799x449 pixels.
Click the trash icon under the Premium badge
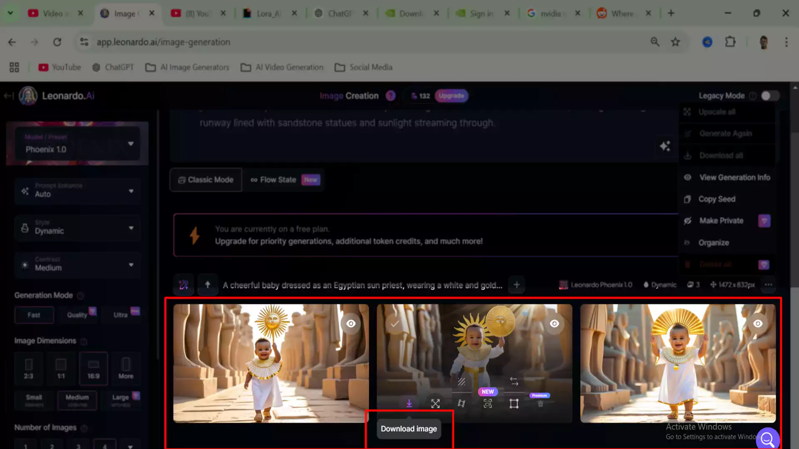pos(540,404)
